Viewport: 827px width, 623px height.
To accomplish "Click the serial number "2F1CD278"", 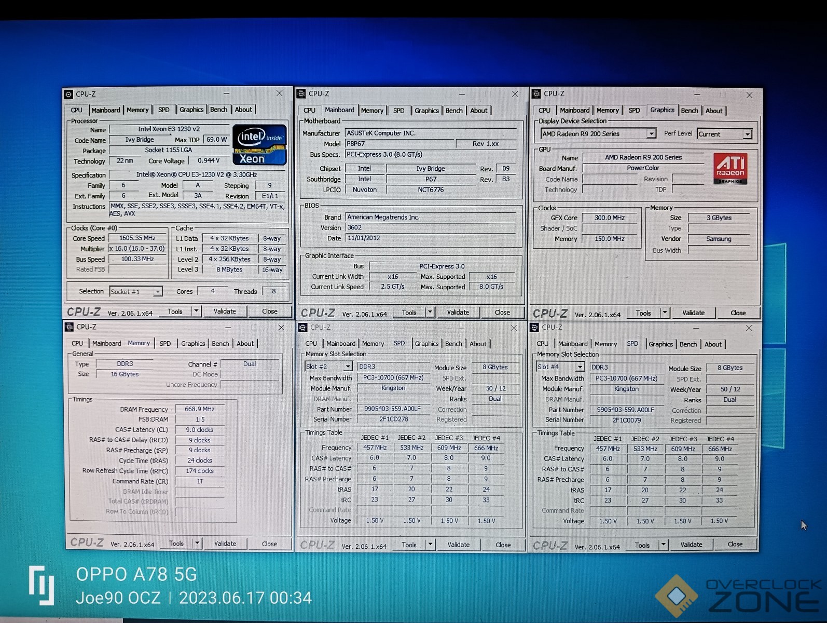I will (x=393, y=419).
